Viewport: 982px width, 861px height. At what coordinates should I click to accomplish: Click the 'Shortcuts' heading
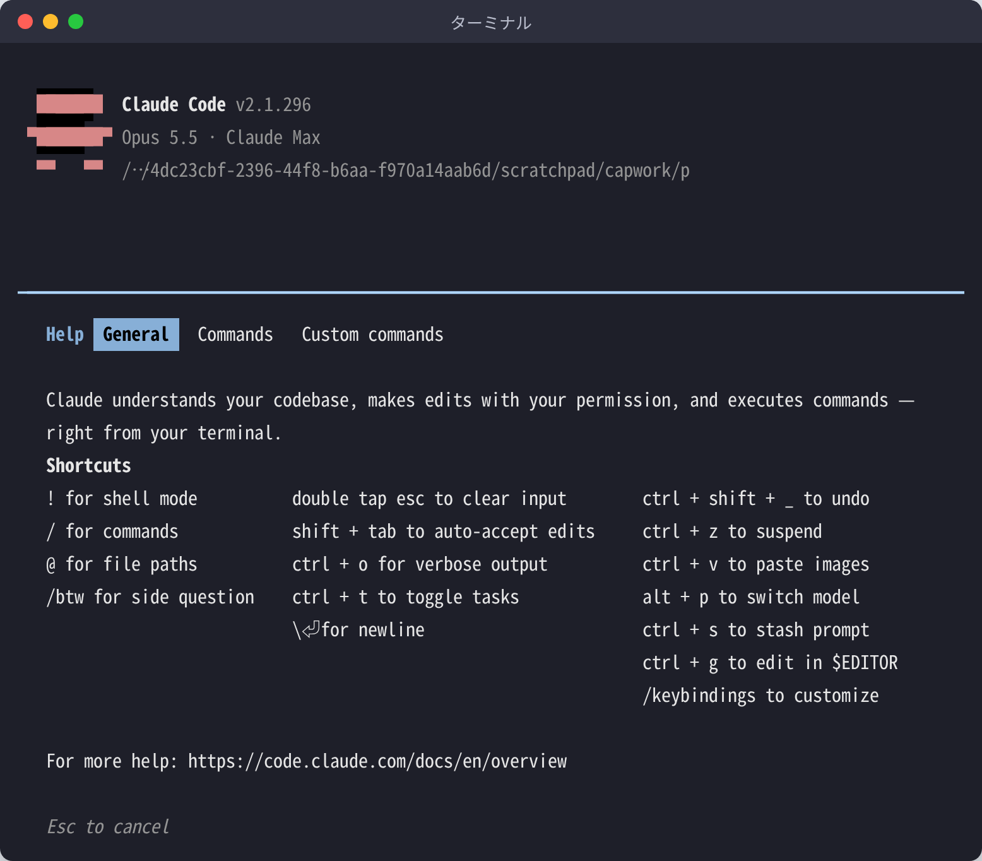click(88, 466)
